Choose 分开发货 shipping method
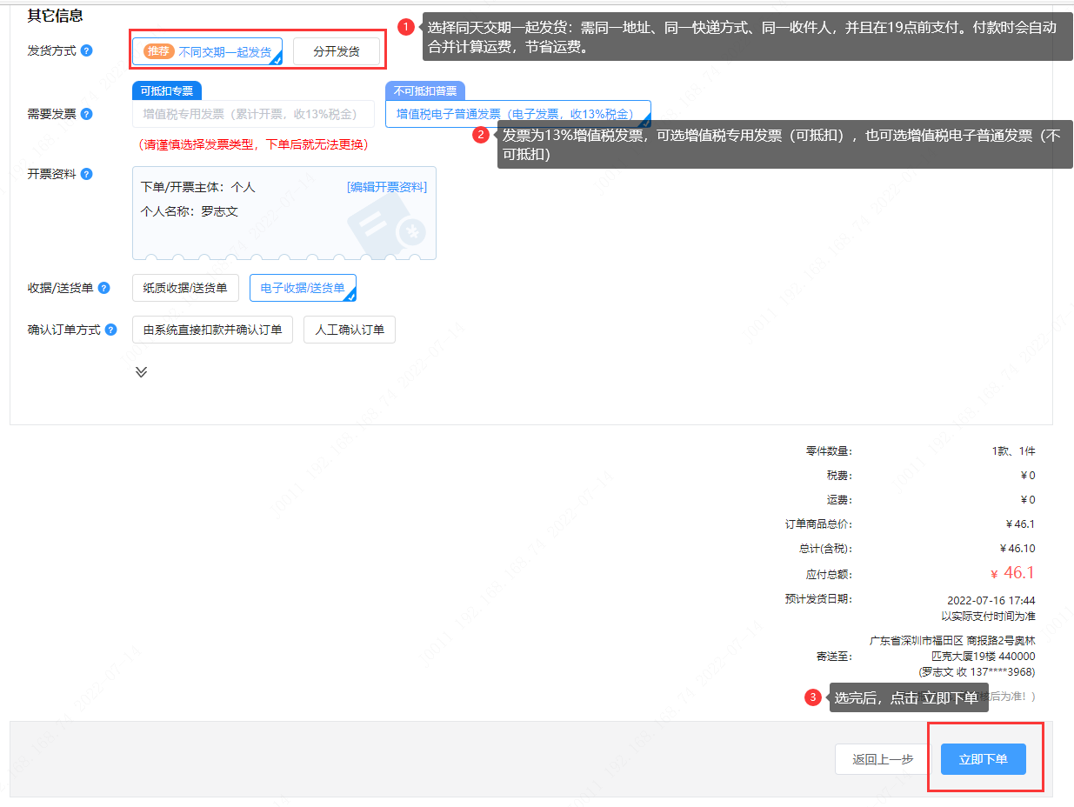This screenshot has width=1074, height=807. click(336, 51)
